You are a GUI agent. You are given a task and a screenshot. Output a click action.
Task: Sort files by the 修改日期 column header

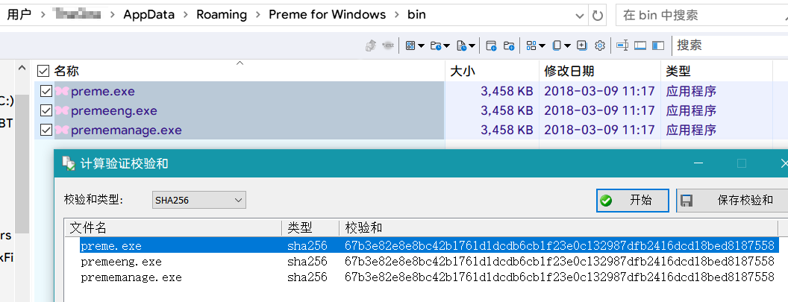coord(569,71)
